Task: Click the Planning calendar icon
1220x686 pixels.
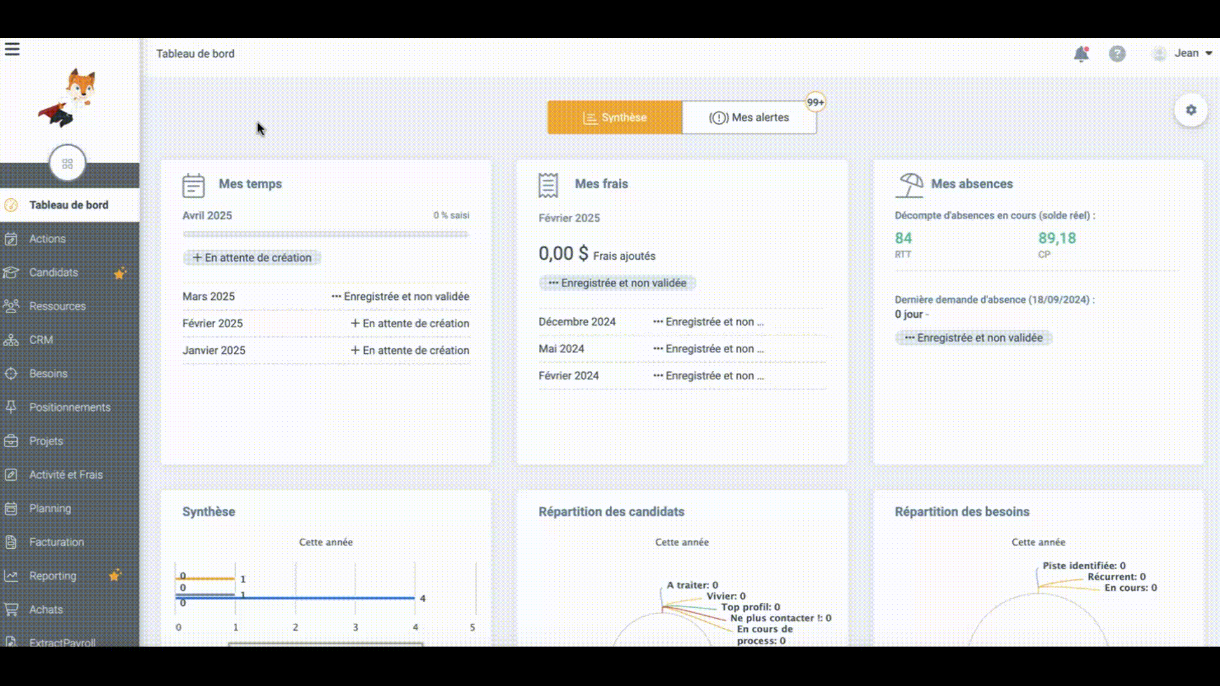Action: click(x=11, y=508)
